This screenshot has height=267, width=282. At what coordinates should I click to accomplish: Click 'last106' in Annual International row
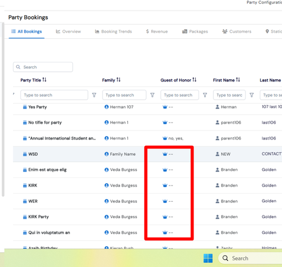point(269,138)
